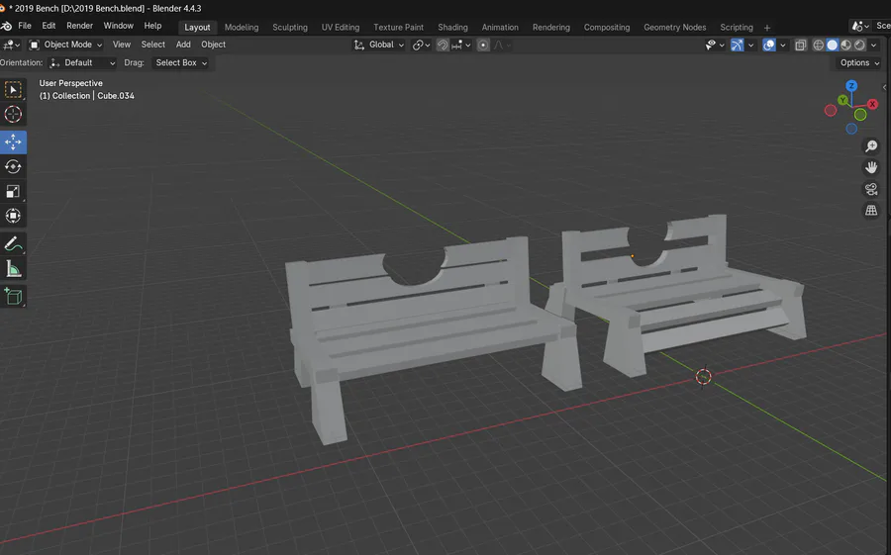The height and width of the screenshot is (555, 891).
Task: Switch to the Modeling workspace tab
Action: tap(242, 28)
